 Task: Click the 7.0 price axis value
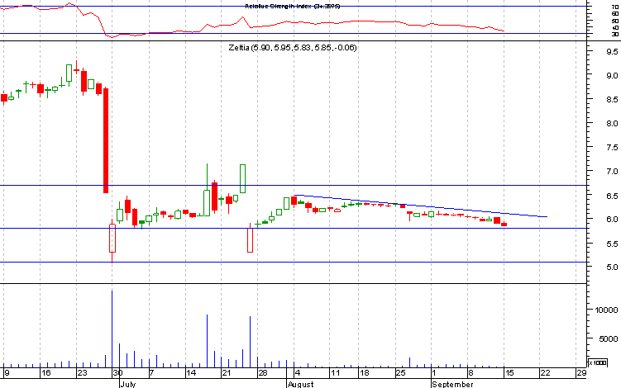click(x=612, y=171)
